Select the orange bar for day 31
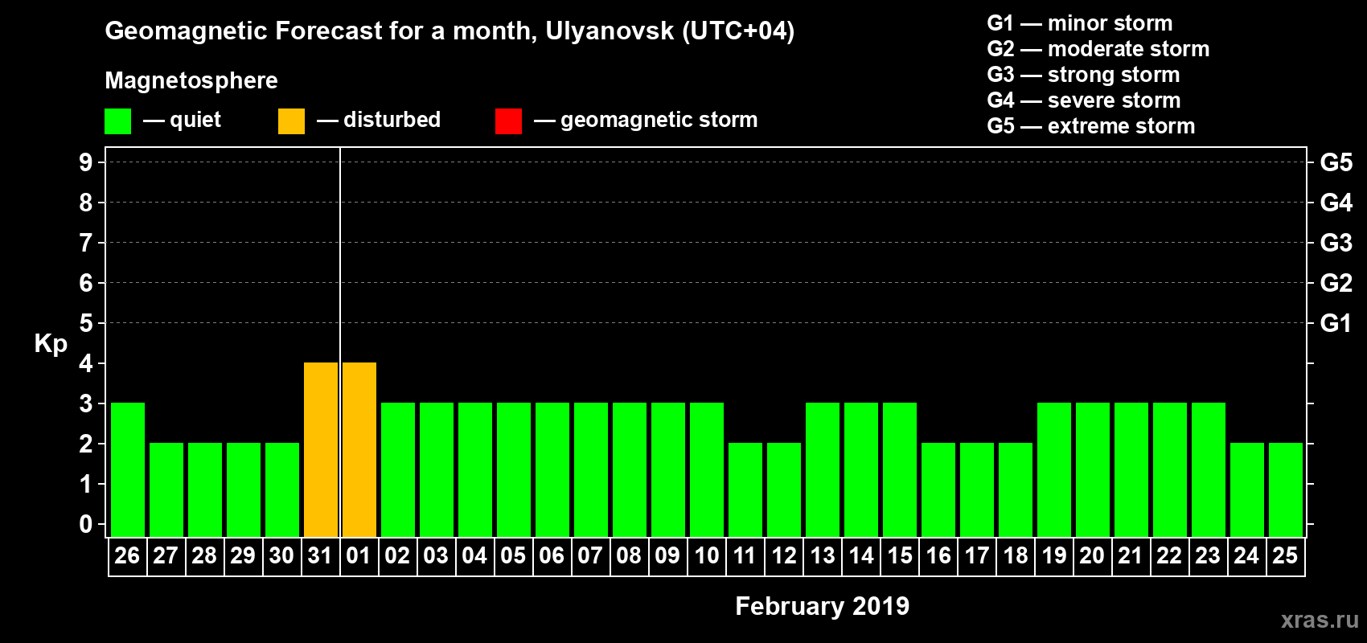Image resolution: width=1367 pixels, height=643 pixels. pos(321,449)
